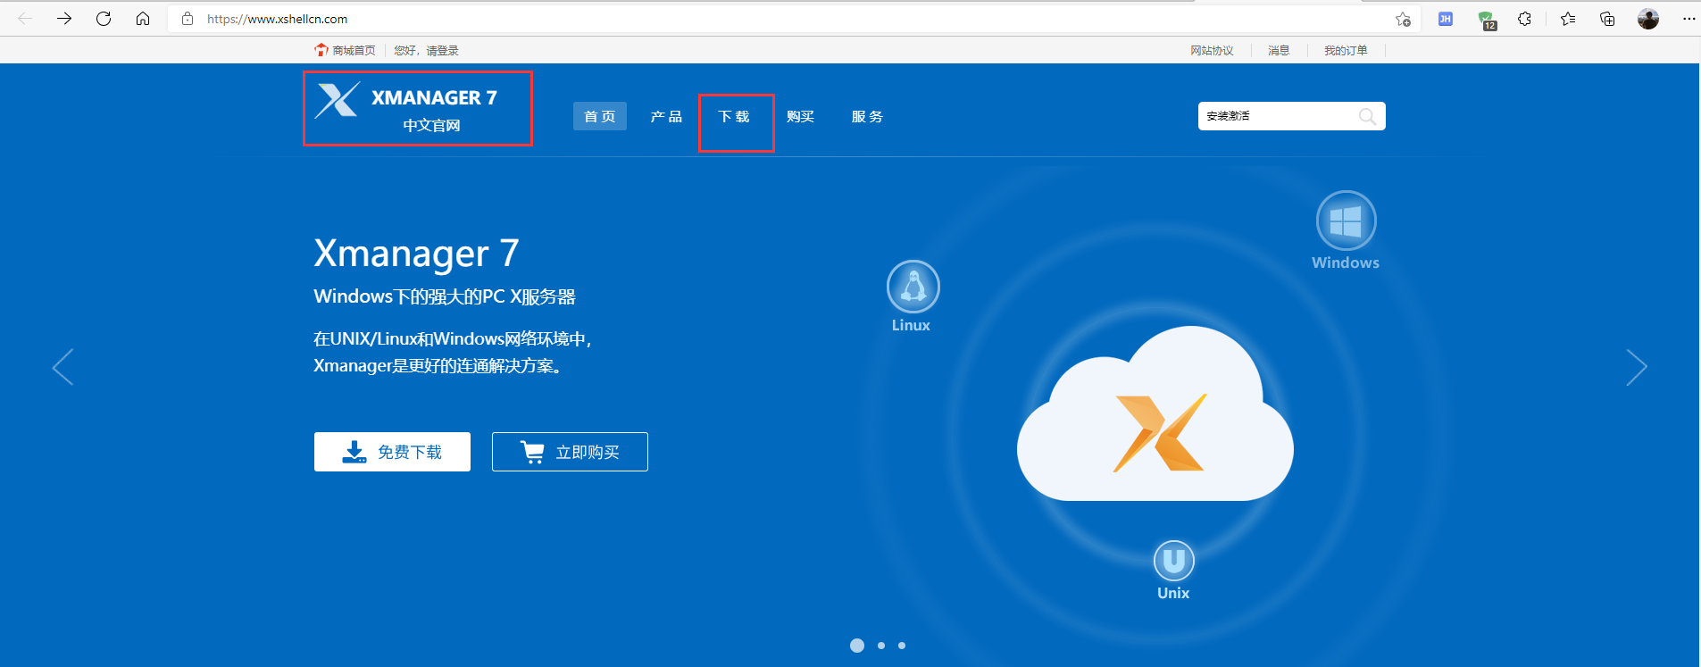The width and height of the screenshot is (1701, 667).
Task: Open browser extensions puzzle icon
Action: pos(1525,19)
